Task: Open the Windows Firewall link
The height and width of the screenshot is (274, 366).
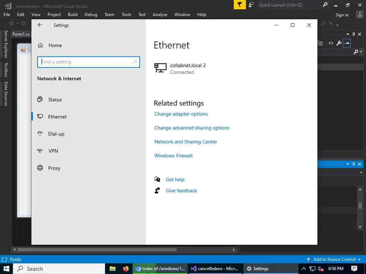Action: tap(173, 156)
